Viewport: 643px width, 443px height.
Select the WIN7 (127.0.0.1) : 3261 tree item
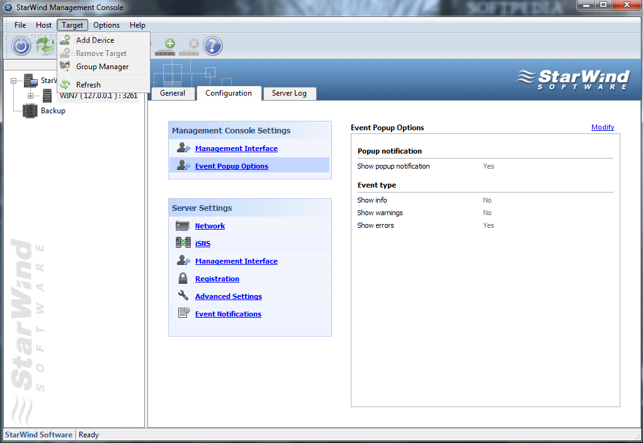pyautogui.click(x=98, y=96)
